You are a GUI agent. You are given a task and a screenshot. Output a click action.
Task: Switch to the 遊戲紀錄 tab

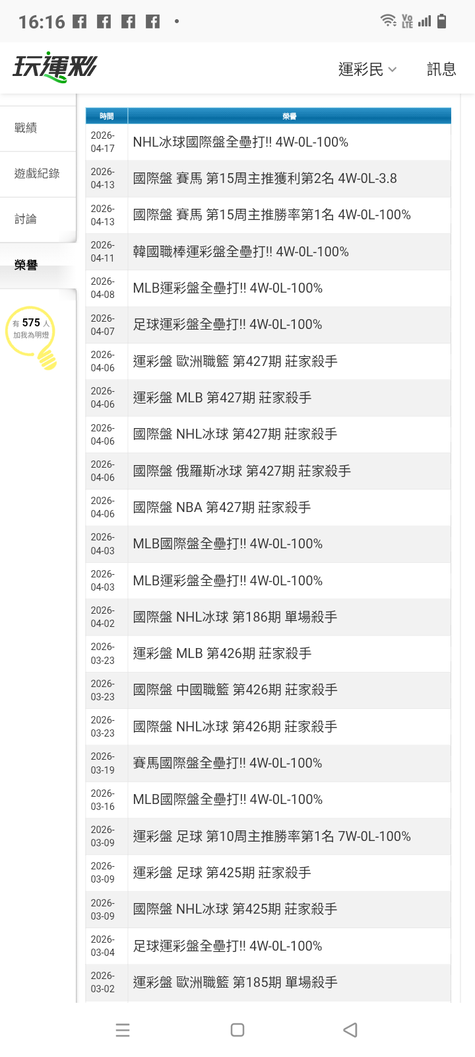37,174
